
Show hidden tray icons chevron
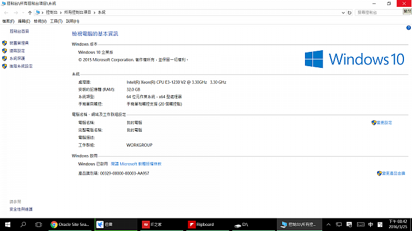(x=328, y=225)
